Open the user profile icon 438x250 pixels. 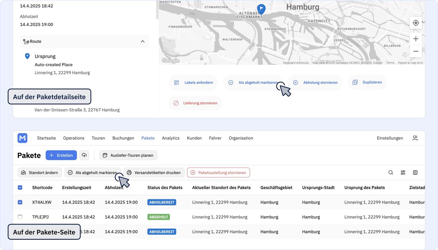click(x=415, y=138)
